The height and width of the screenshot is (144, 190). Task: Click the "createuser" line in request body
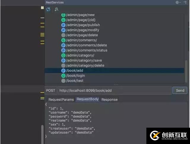tap(72, 129)
